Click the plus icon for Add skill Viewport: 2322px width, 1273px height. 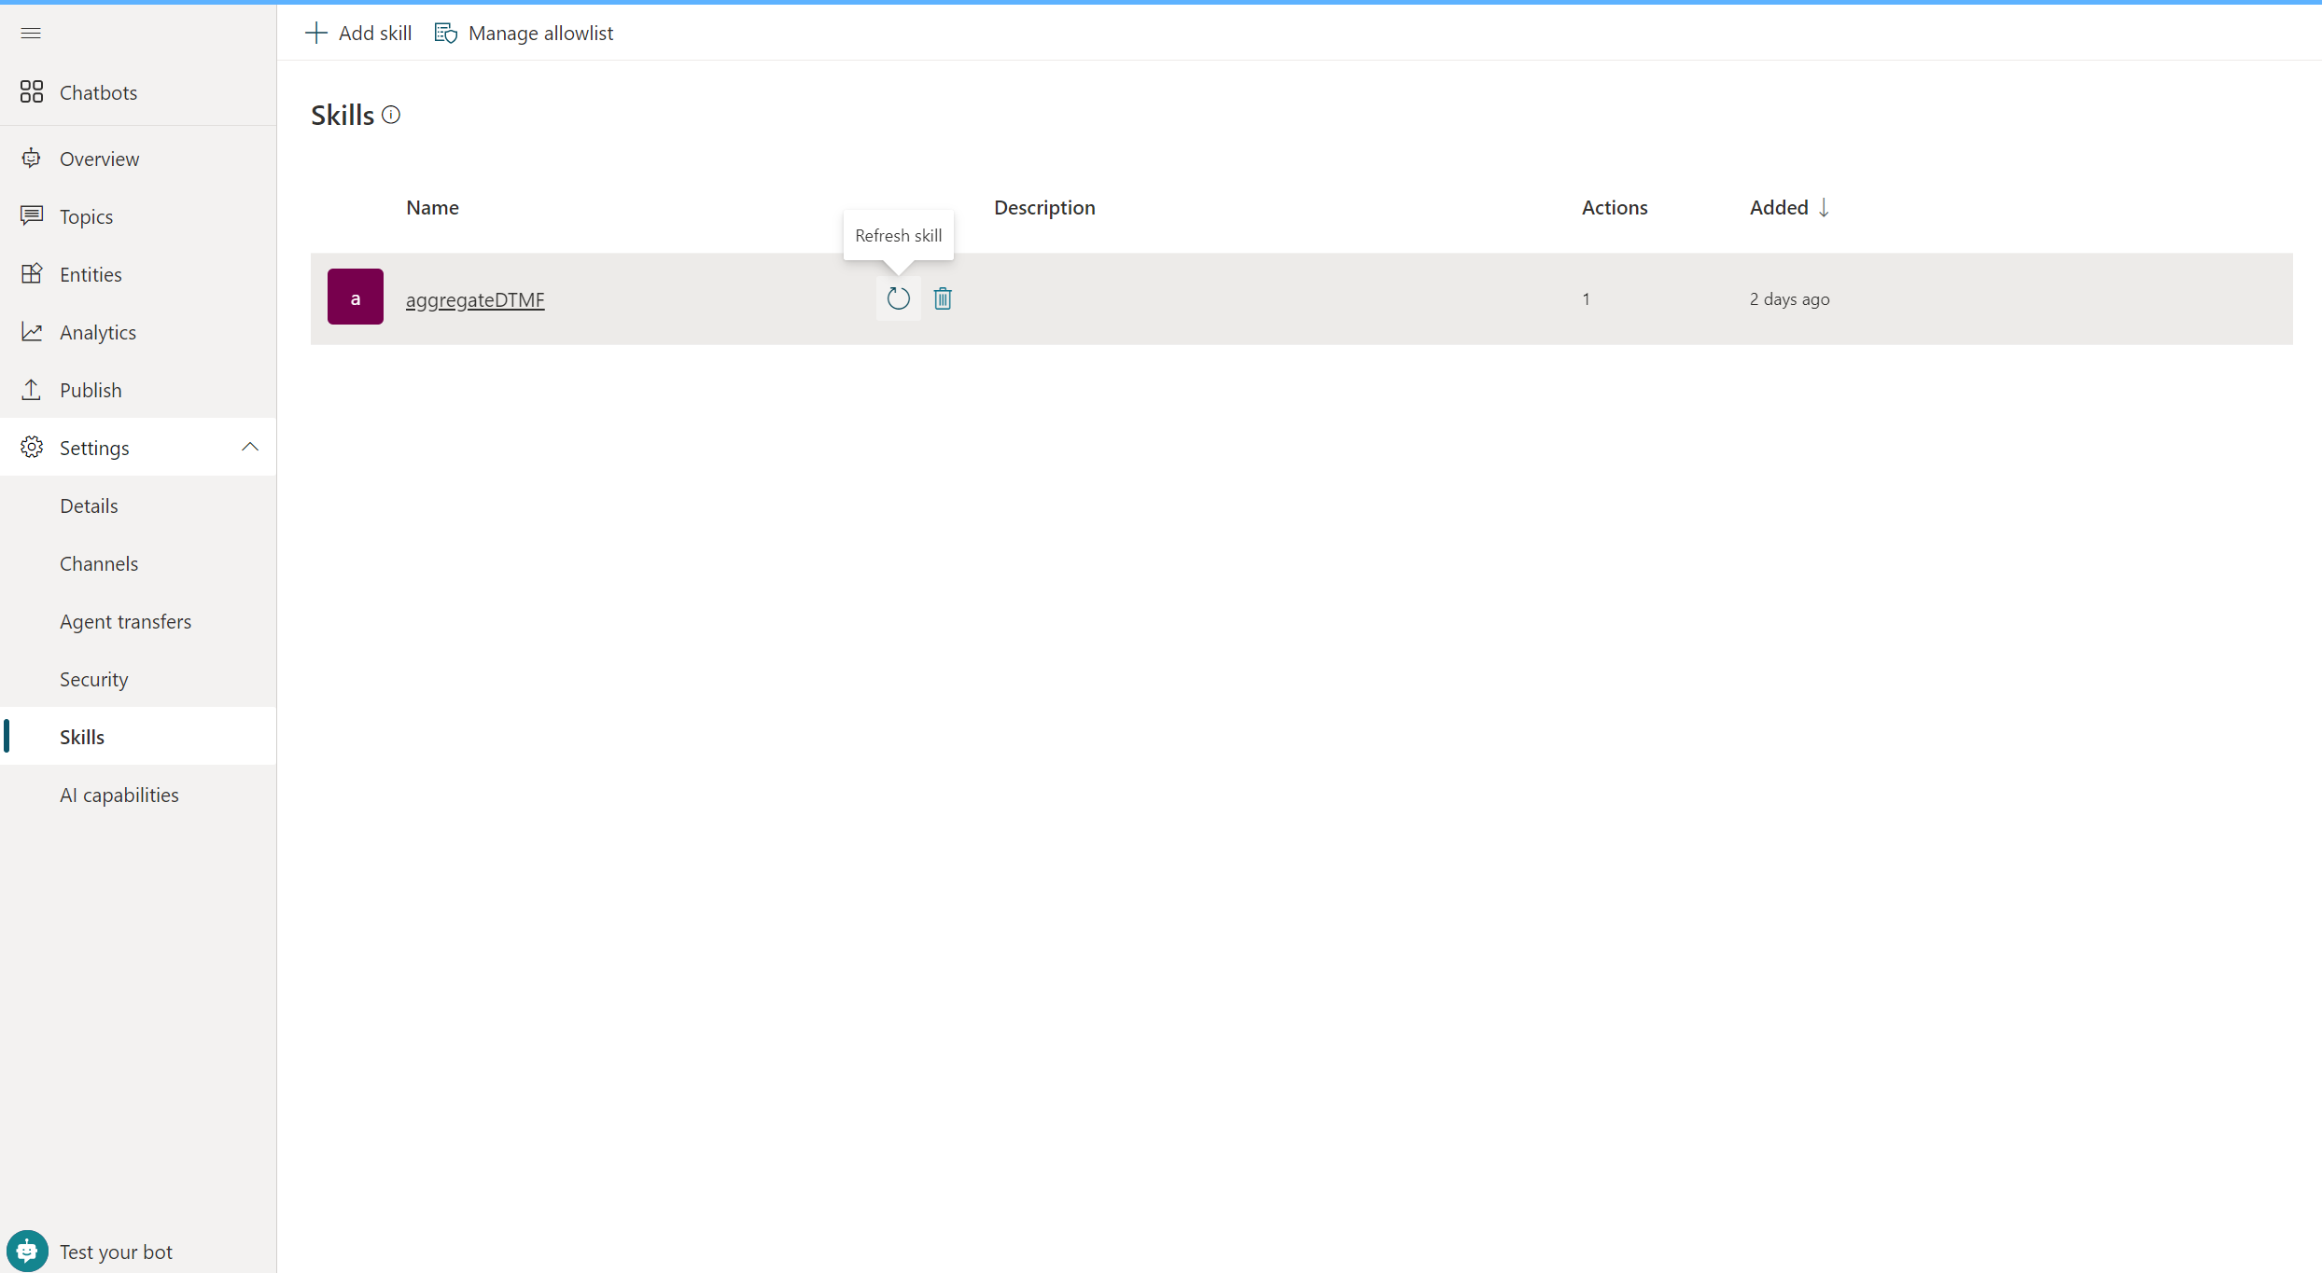(316, 34)
